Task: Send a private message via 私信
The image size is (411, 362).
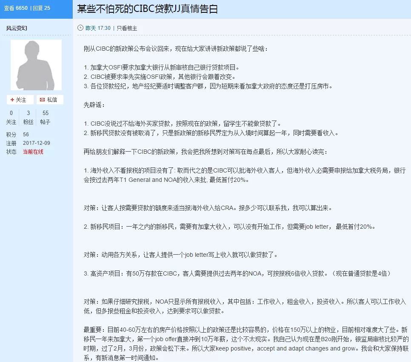Action: point(50,100)
